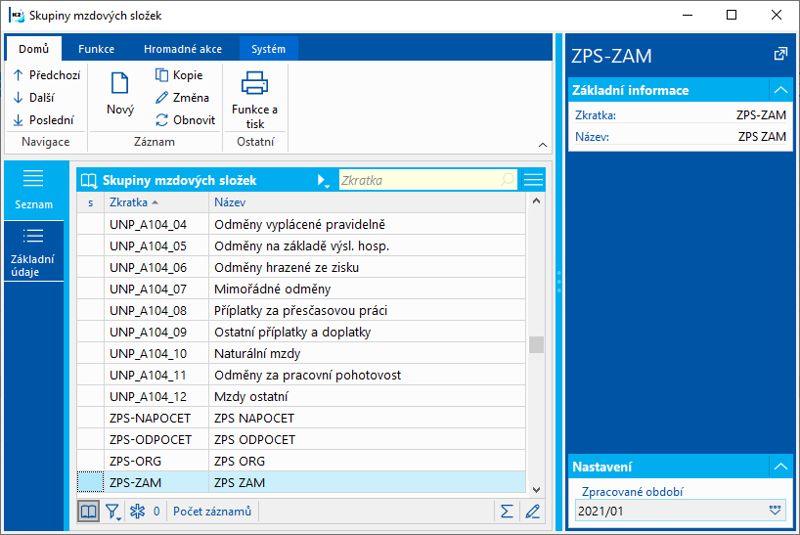Image resolution: width=800 pixels, height=535 pixels.
Task: Open Funkce a tisk printer button
Action: pos(254,100)
